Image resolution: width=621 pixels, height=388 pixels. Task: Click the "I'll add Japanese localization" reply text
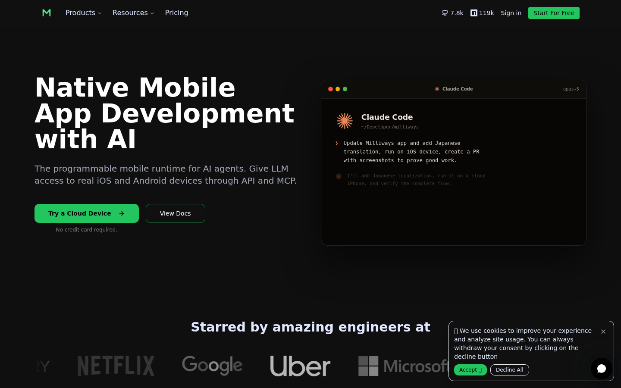pos(416,180)
